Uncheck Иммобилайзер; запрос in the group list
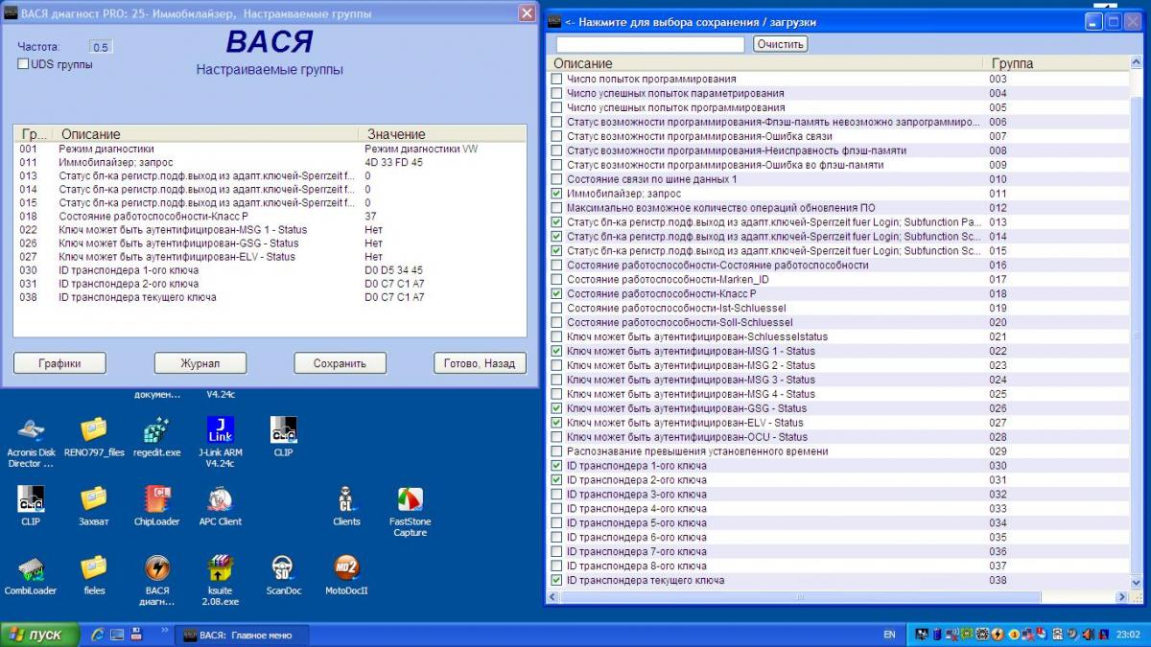The image size is (1151, 647). 556,194
